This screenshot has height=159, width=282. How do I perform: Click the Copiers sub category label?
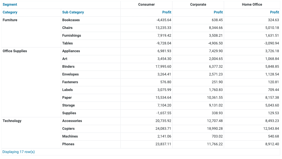(68, 129)
